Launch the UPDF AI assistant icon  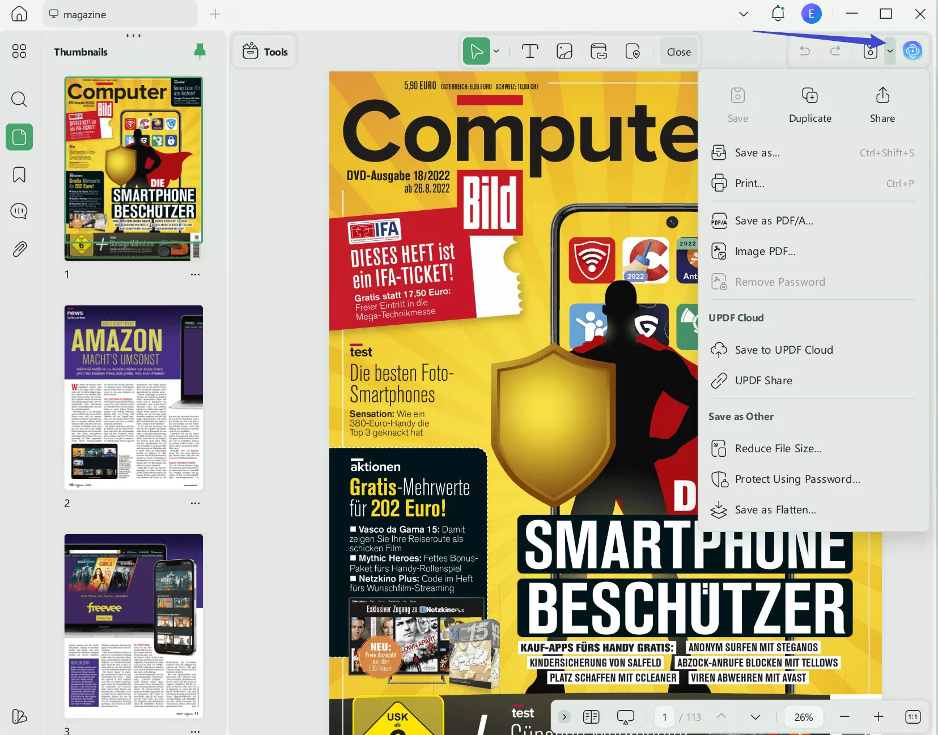(x=912, y=51)
